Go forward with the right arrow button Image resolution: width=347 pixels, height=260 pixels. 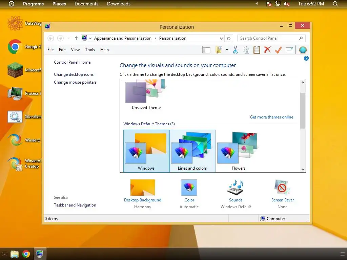pyautogui.click(x=60, y=38)
